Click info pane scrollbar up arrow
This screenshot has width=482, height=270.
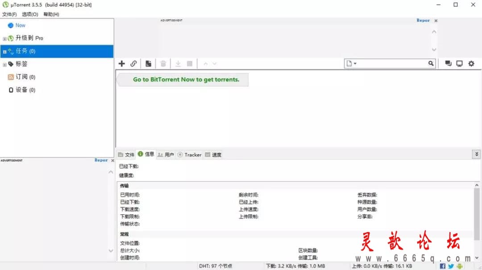point(477,185)
